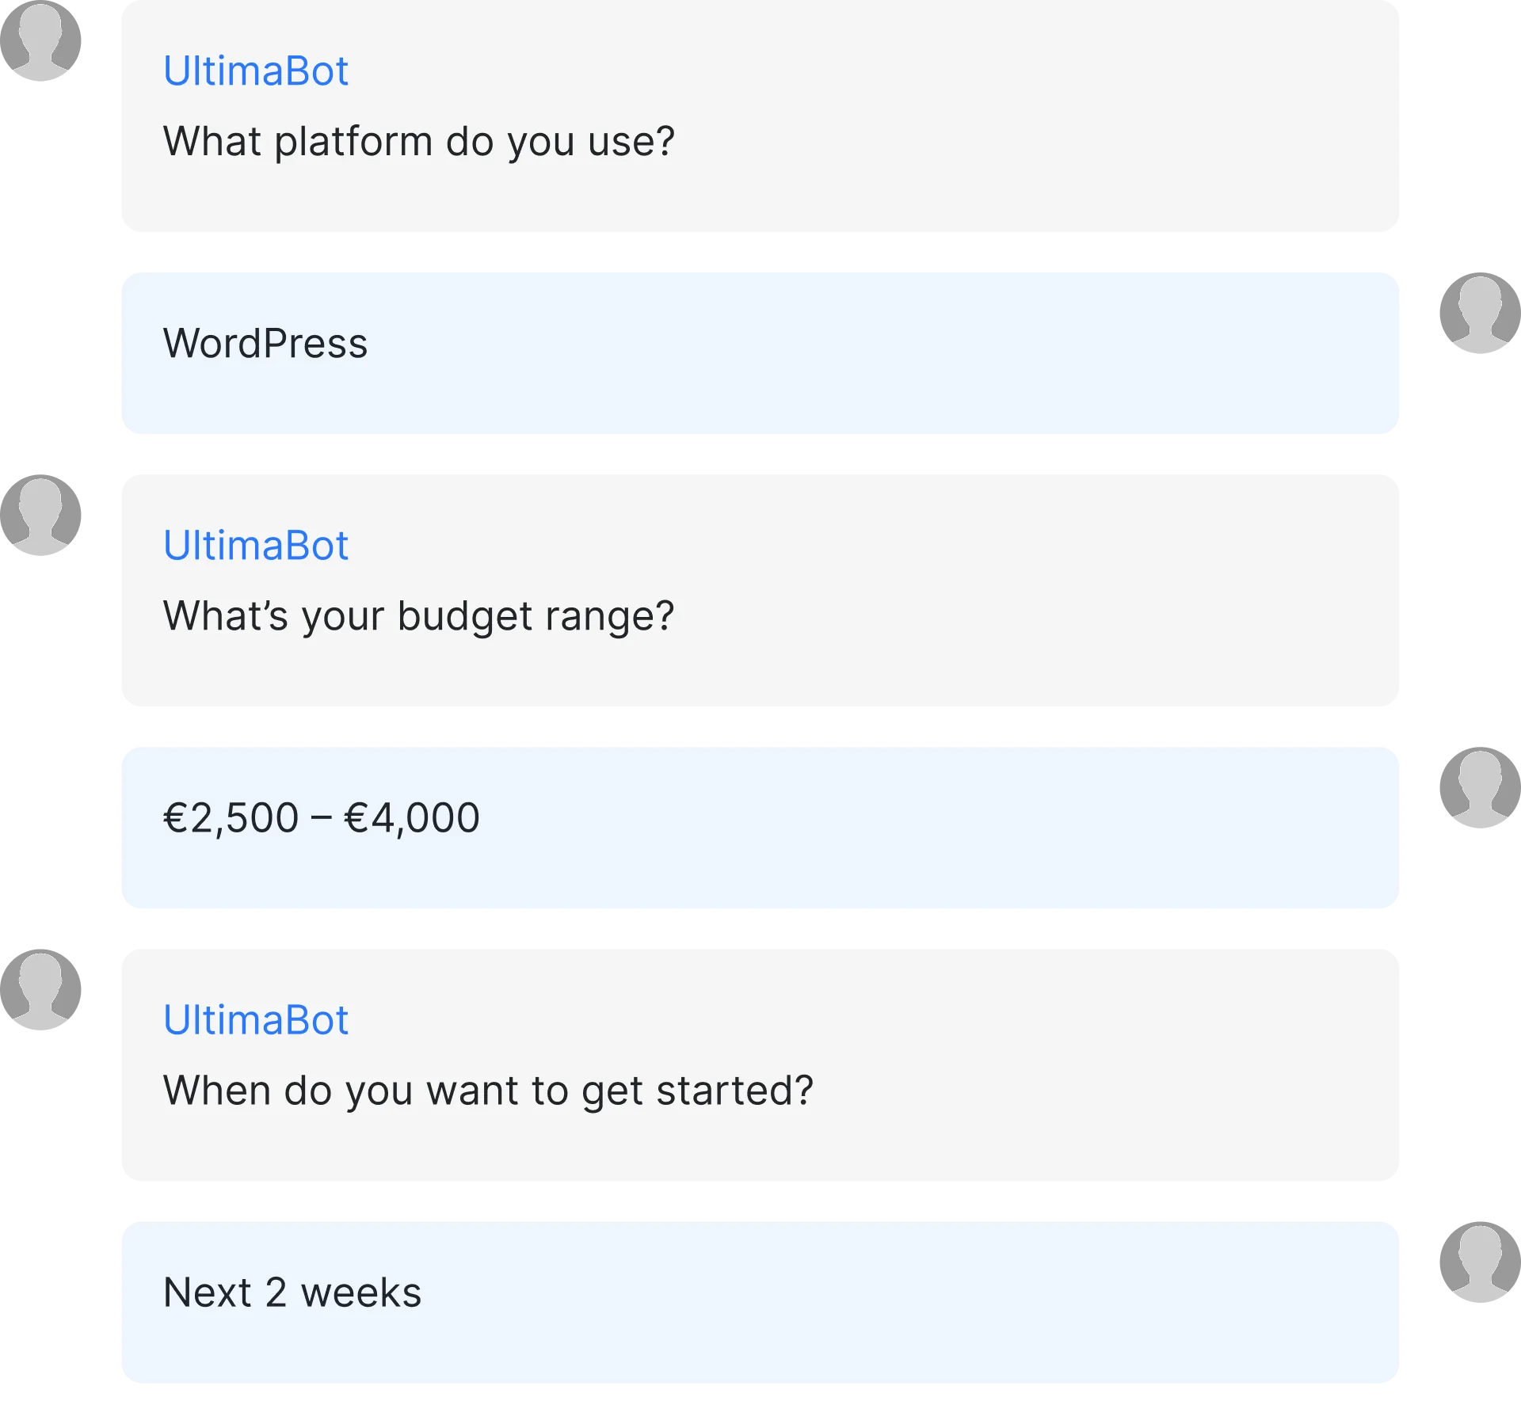
Task: Click the user avatar next to the €2,500 – €4,000 reply
Action: (x=1478, y=787)
